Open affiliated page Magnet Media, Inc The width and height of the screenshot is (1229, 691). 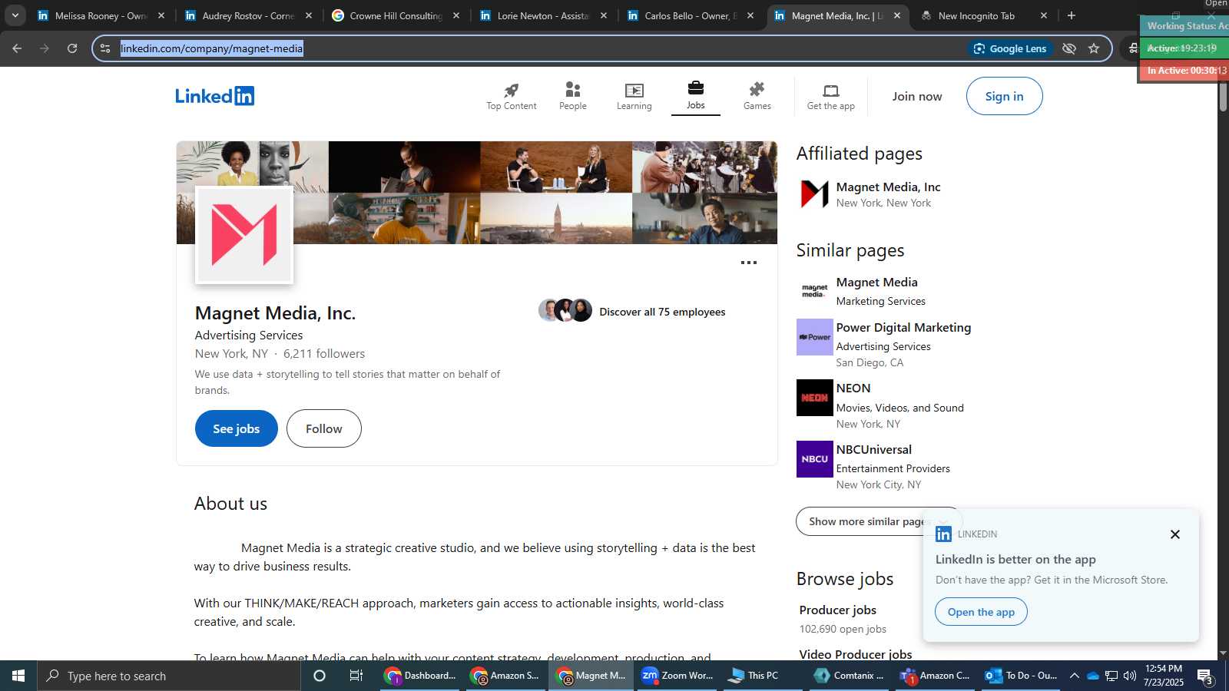tap(887, 187)
